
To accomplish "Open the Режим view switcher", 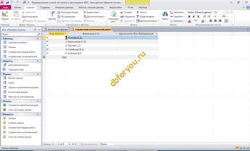I will 5,17.
